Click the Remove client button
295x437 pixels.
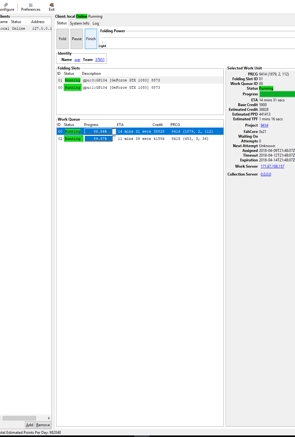[x=43, y=425]
